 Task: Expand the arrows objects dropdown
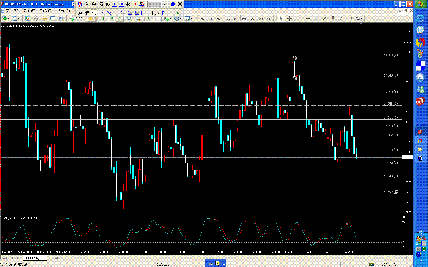[x=362, y=19]
